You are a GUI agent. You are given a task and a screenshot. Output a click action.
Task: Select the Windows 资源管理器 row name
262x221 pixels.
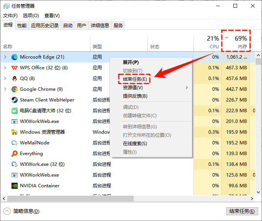pos(42,132)
